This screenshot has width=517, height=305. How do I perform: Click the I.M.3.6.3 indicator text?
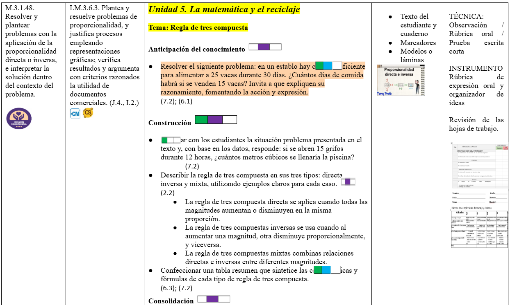tap(104, 55)
